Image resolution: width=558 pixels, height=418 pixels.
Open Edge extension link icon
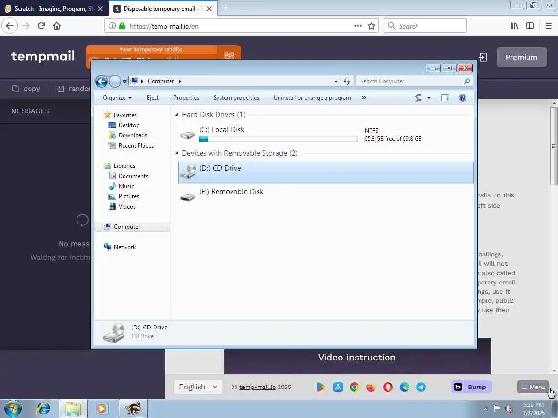coord(404,387)
